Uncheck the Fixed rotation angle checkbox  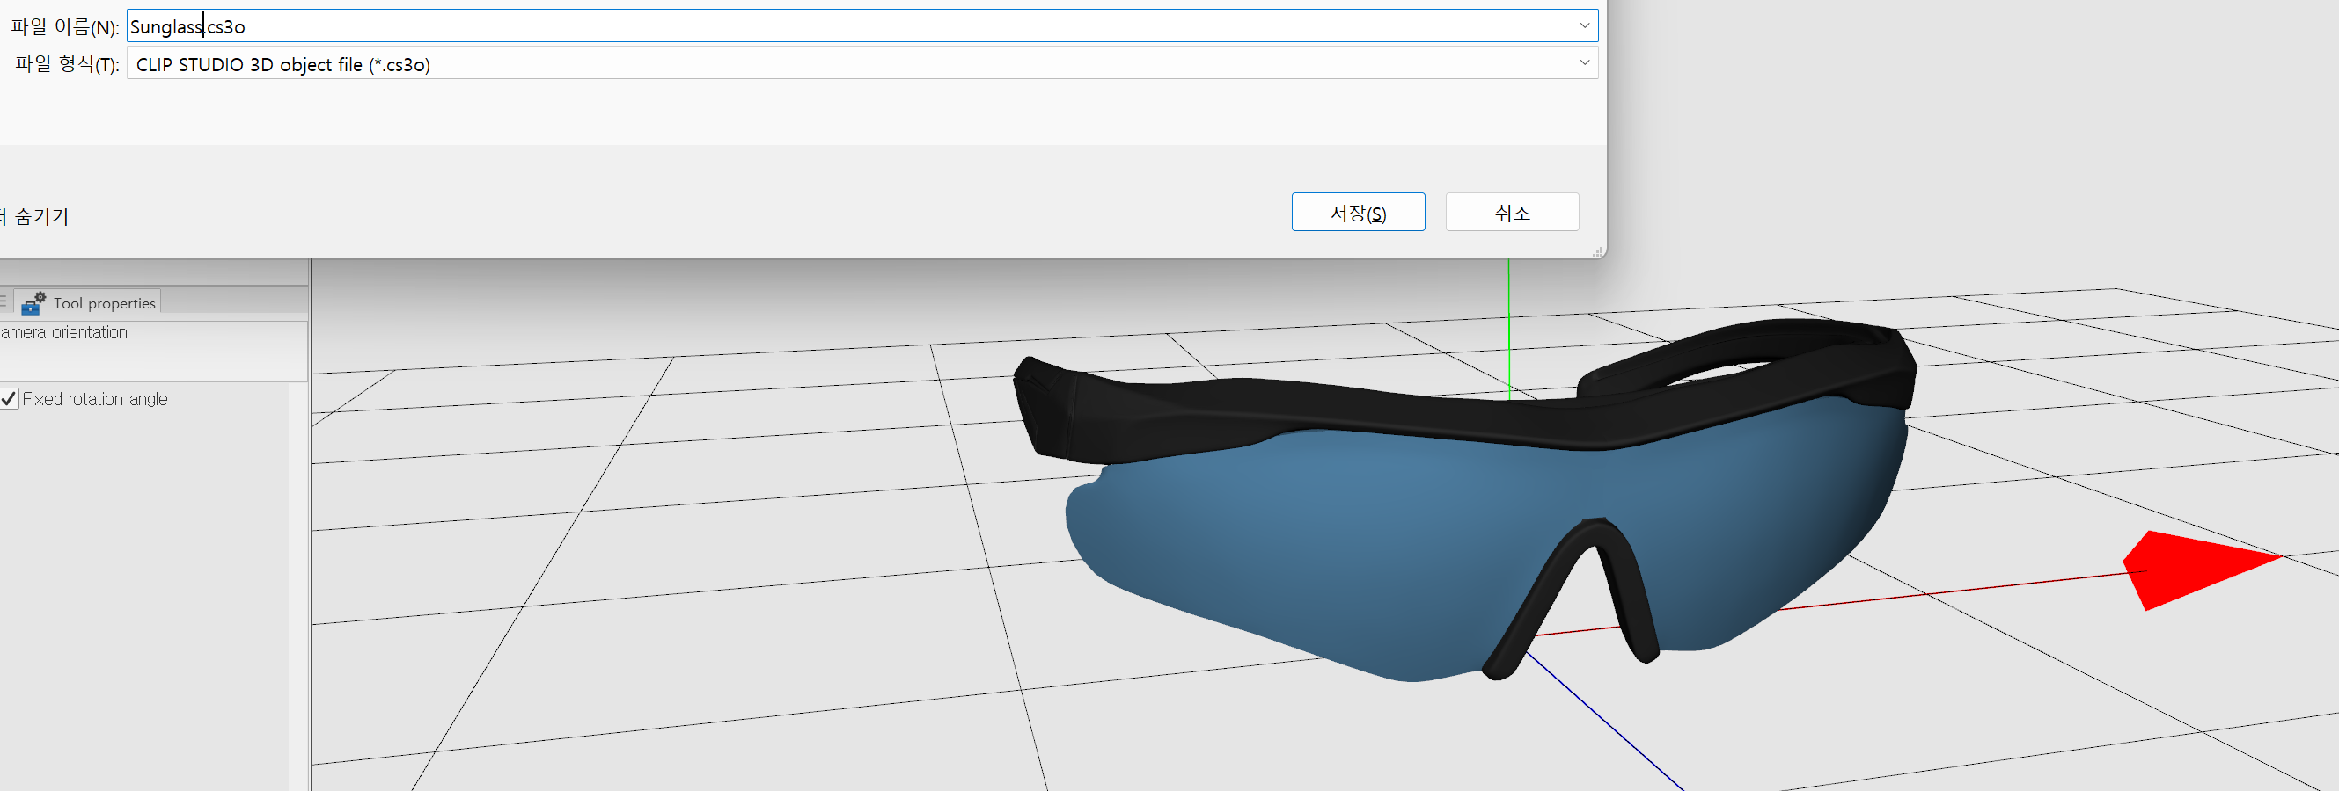pyautogui.click(x=9, y=399)
